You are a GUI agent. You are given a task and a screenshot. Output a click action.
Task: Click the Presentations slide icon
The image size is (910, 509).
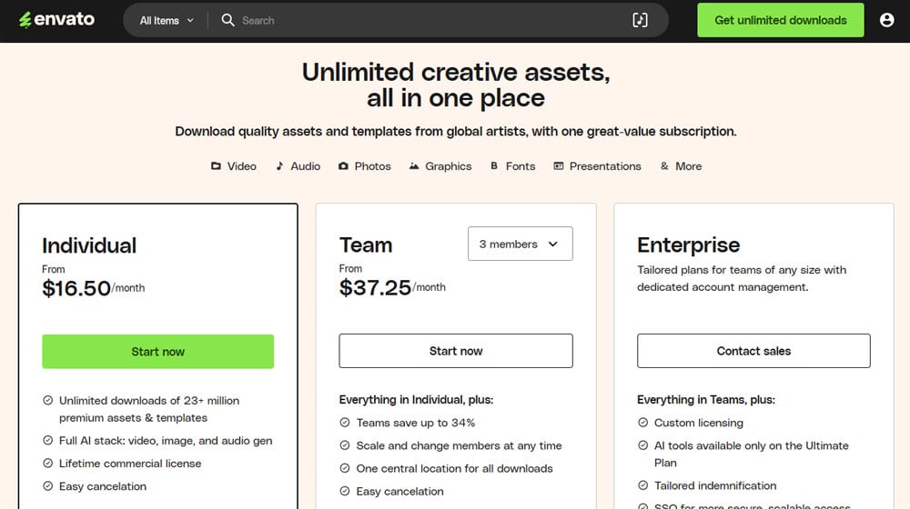pos(559,165)
